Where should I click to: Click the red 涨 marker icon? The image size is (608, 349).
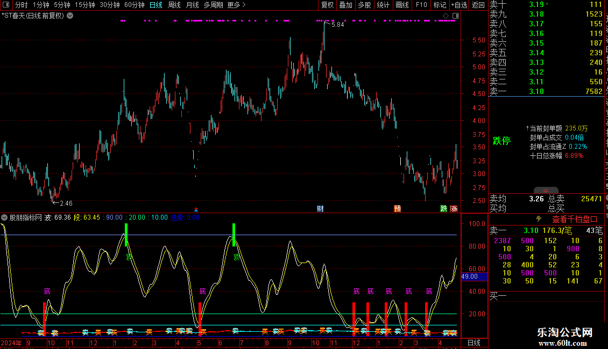(454, 208)
